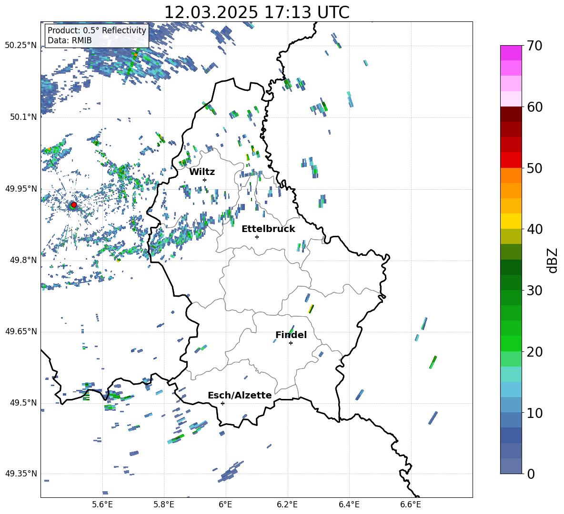Click the 49.95°N latitude label
The image size is (564, 514).
[21, 189]
